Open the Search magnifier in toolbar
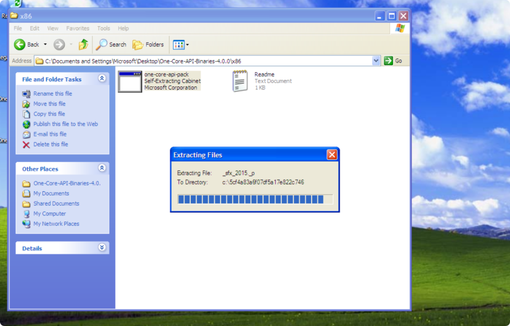The width and height of the screenshot is (510, 326). pyautogui.click(x=102, y=44)
